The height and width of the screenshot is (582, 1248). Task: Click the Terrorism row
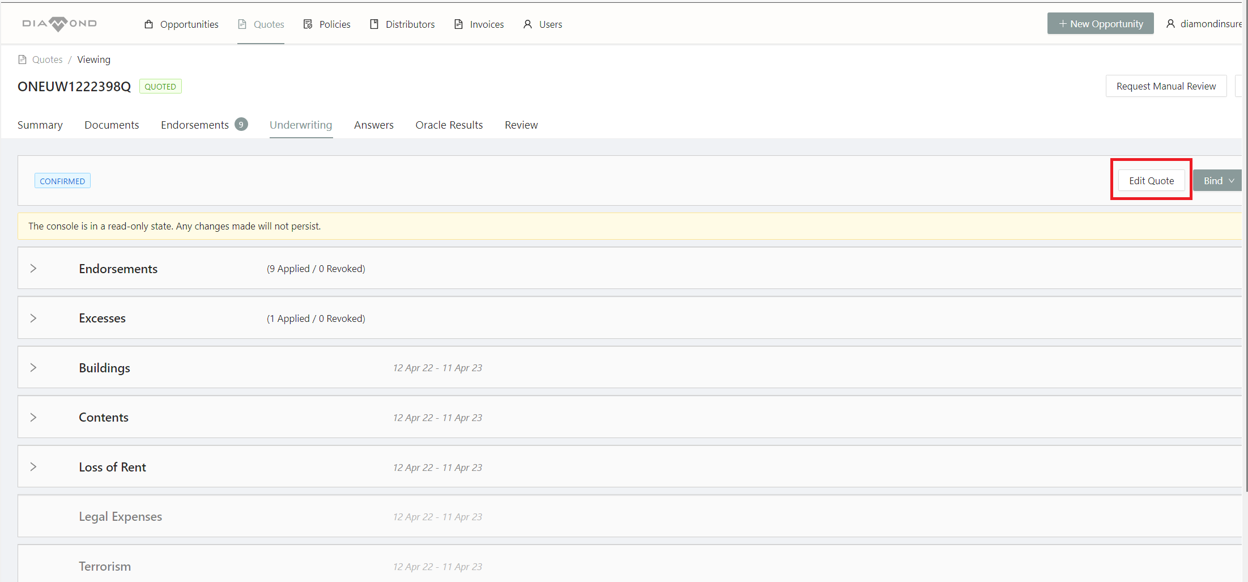tap(630, 564)
